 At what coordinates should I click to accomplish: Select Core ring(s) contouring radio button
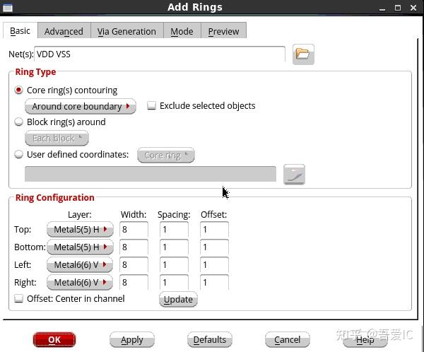point(18,90)
